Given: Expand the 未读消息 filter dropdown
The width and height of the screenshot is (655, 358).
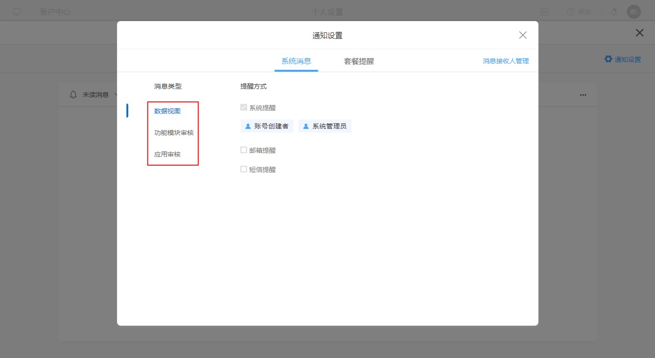Looking at the screenshot, I should click(115, 95).
